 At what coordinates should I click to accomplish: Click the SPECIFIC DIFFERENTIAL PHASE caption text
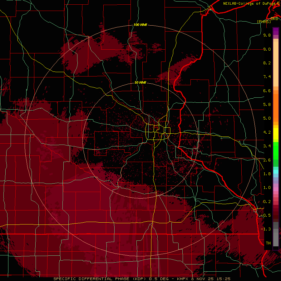91,279
